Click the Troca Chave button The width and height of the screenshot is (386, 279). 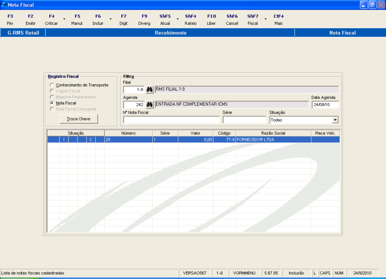click(79, 119)
